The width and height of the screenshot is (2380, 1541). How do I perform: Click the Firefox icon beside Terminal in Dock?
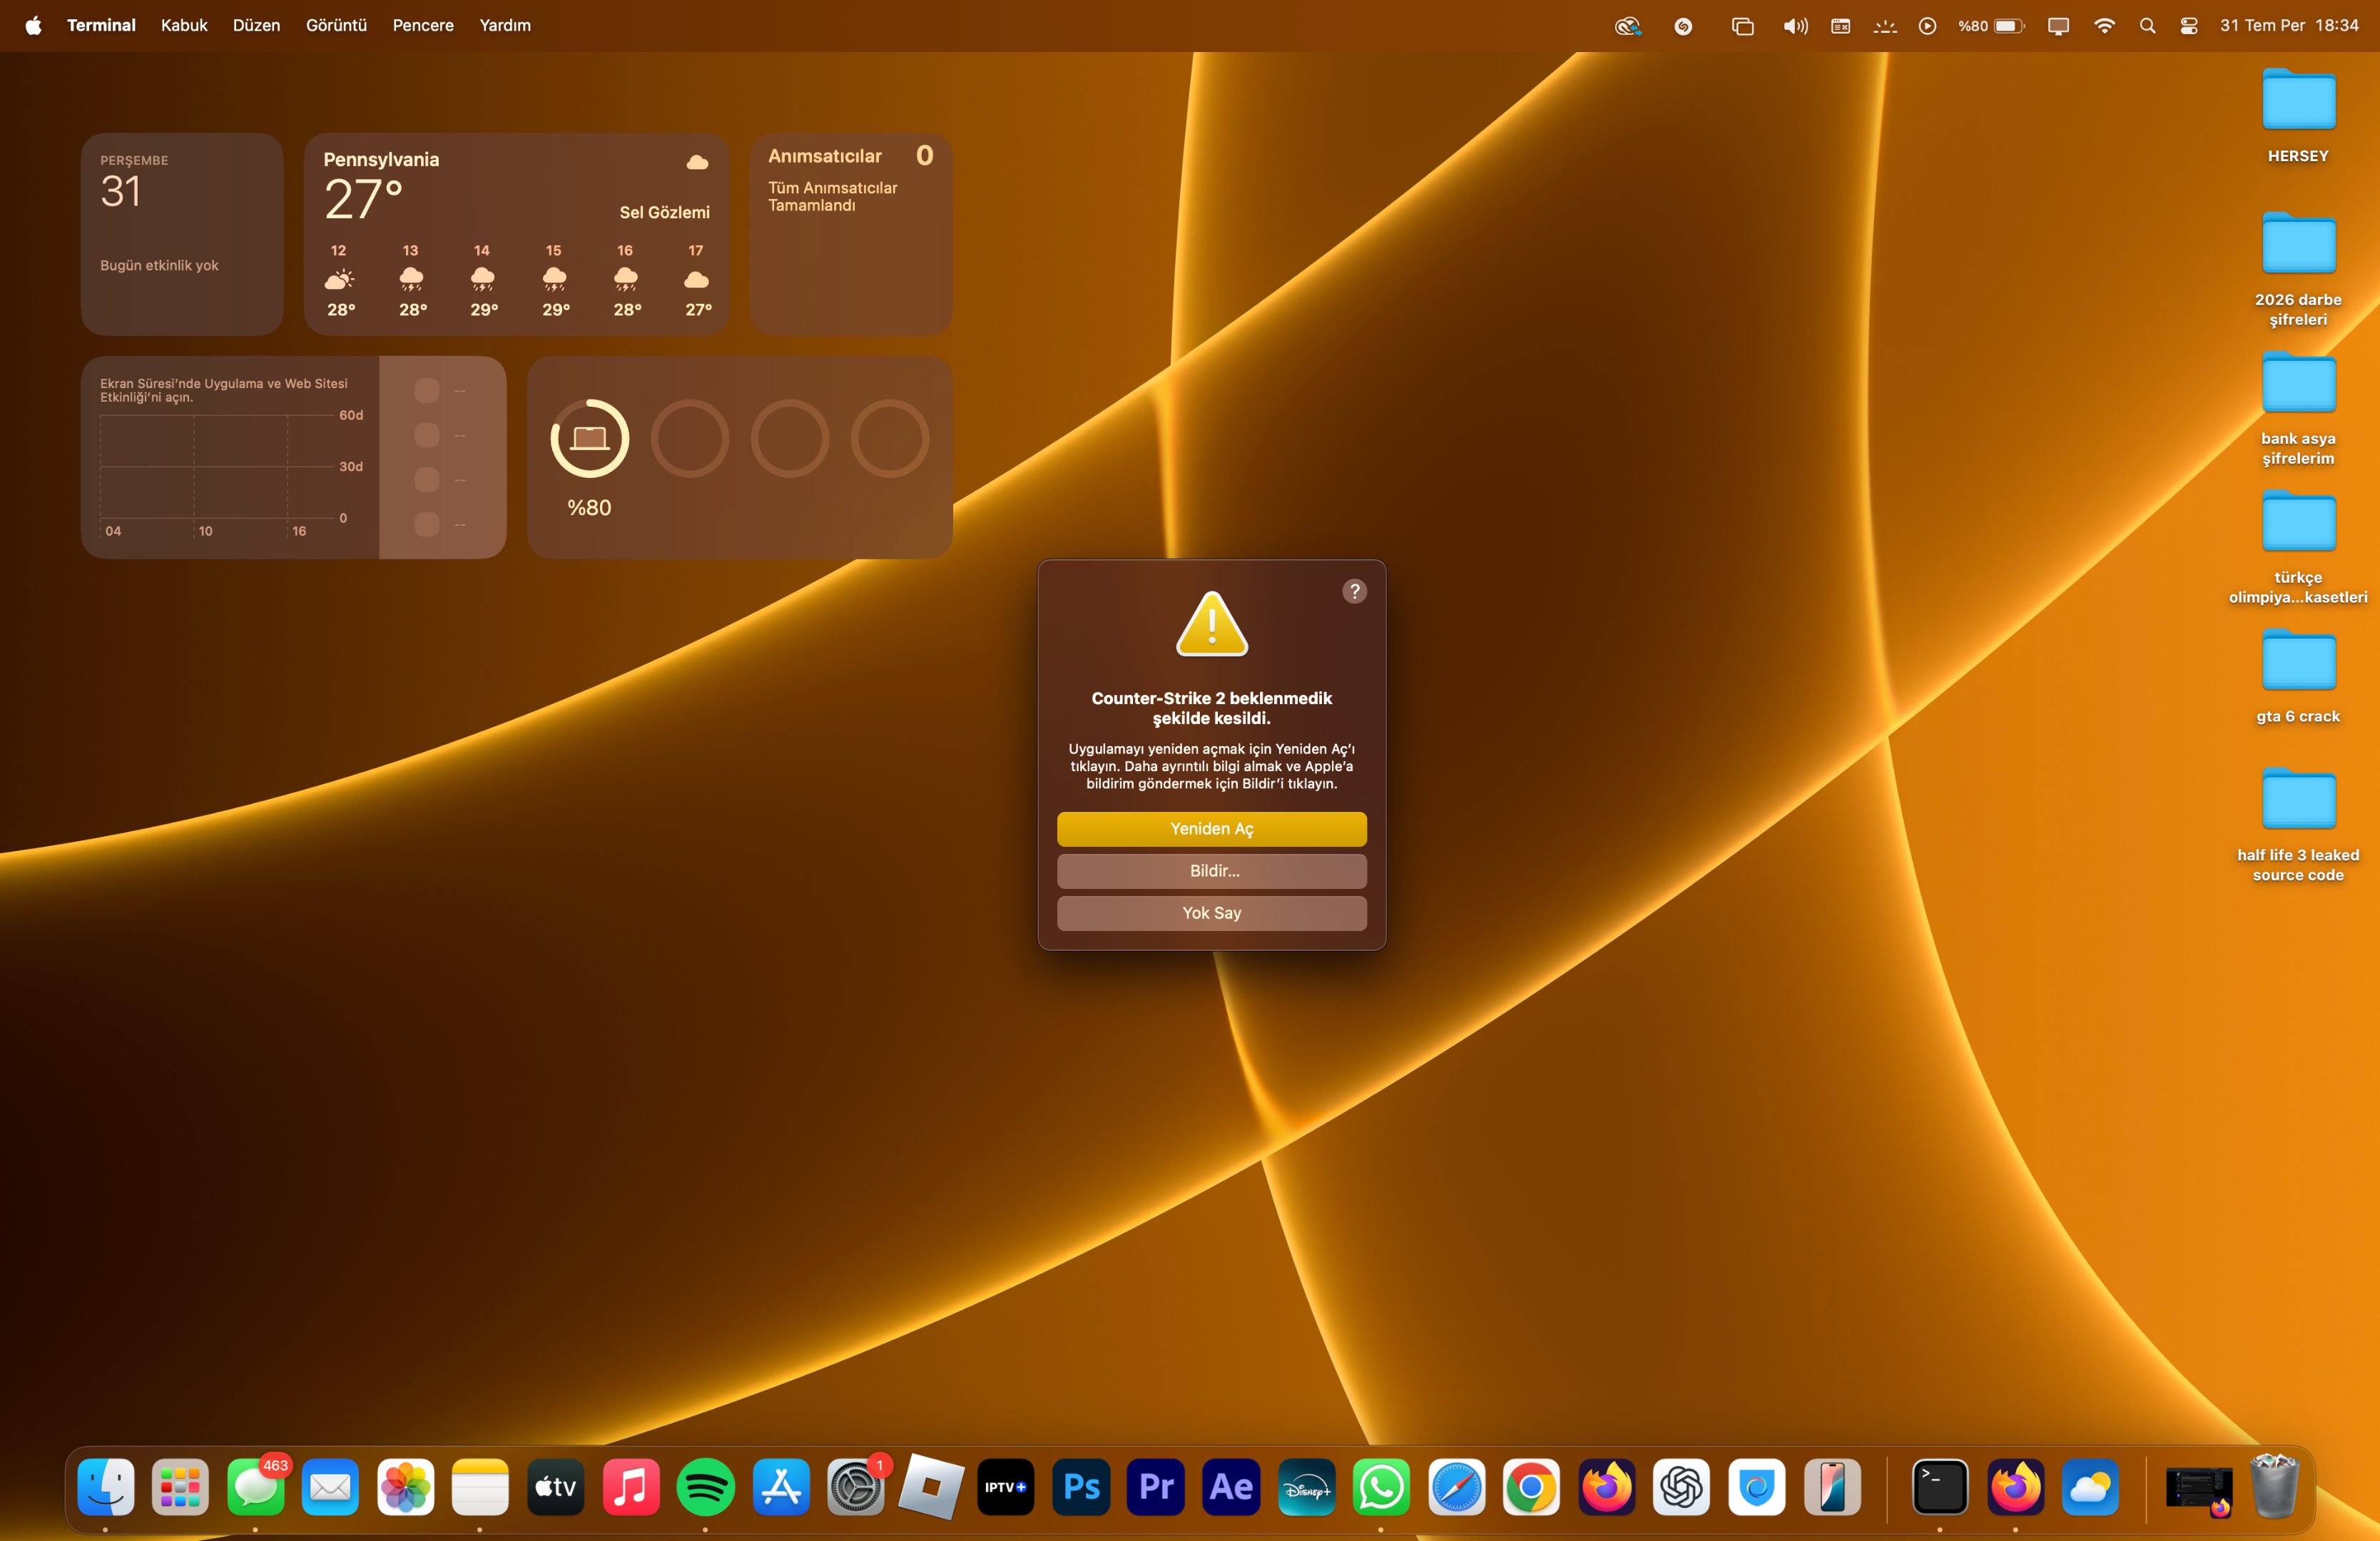point(2015,1487)
